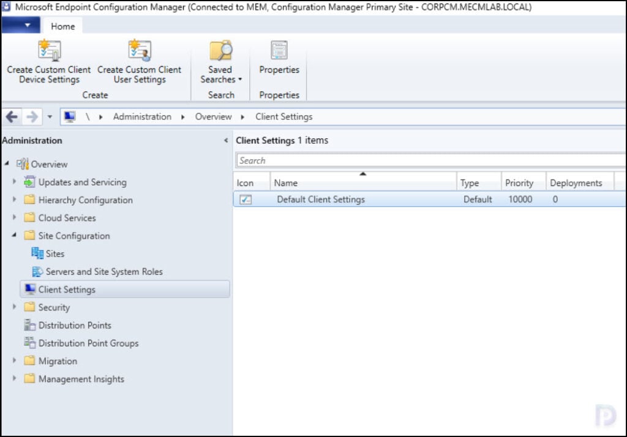Viewport: 627px width, 437px height.
Task: Expand the Security node
Action: 15,307
